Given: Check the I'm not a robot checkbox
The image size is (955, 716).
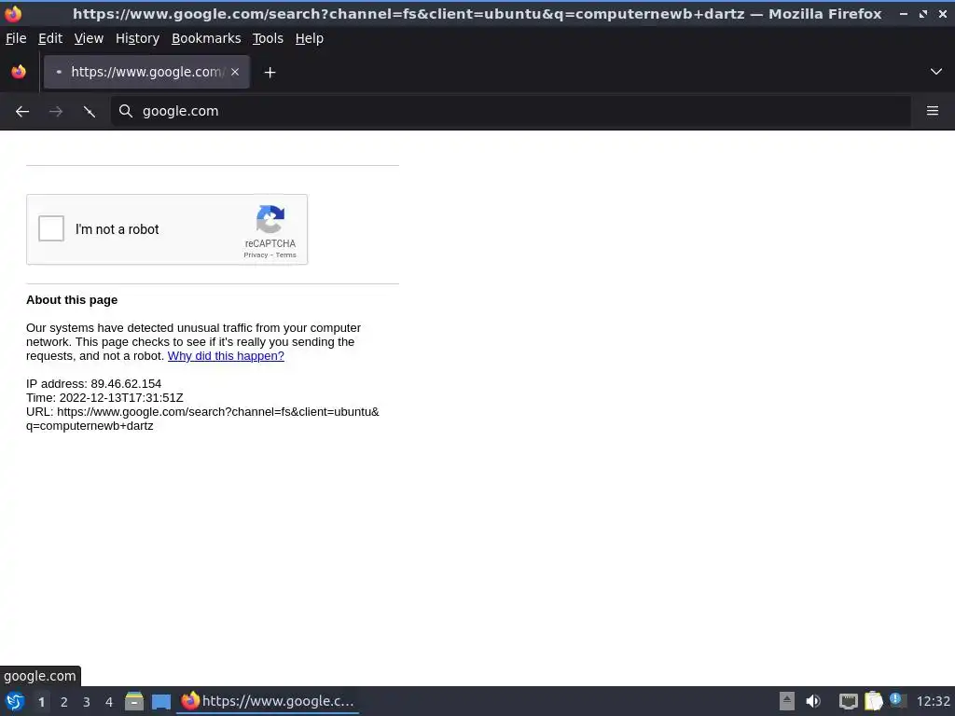Looking at the screenshot, I should tap(51, 228).
